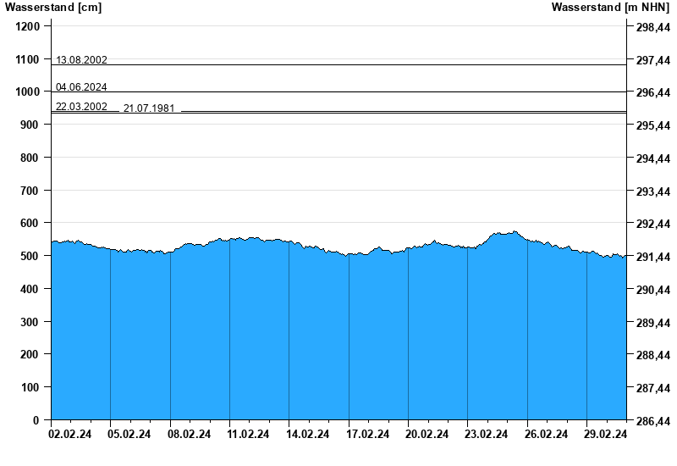Click the 04.06.2024 reference line label
677x466 pixels.
point(81,87)
